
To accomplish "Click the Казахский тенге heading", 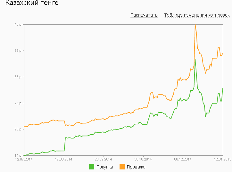I will coord(32,3).
